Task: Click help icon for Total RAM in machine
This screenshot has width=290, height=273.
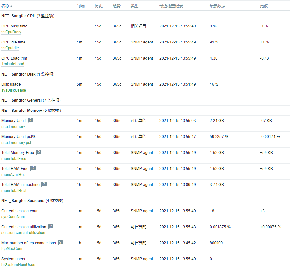Action: click(44, 184)
